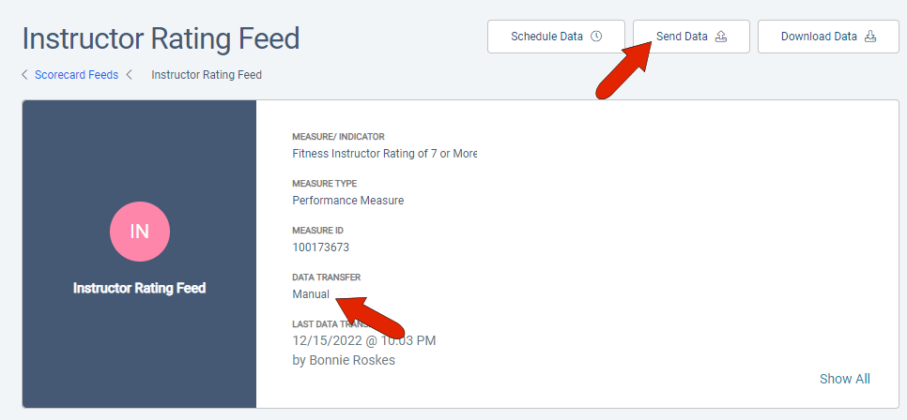Click the clock icon in Schedule Data

pos(596,37)
